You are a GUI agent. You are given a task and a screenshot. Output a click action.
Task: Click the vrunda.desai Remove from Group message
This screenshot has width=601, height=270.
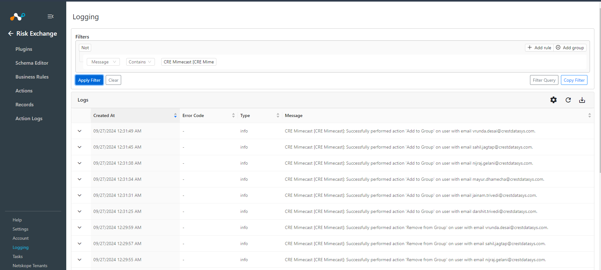(416, 227)
